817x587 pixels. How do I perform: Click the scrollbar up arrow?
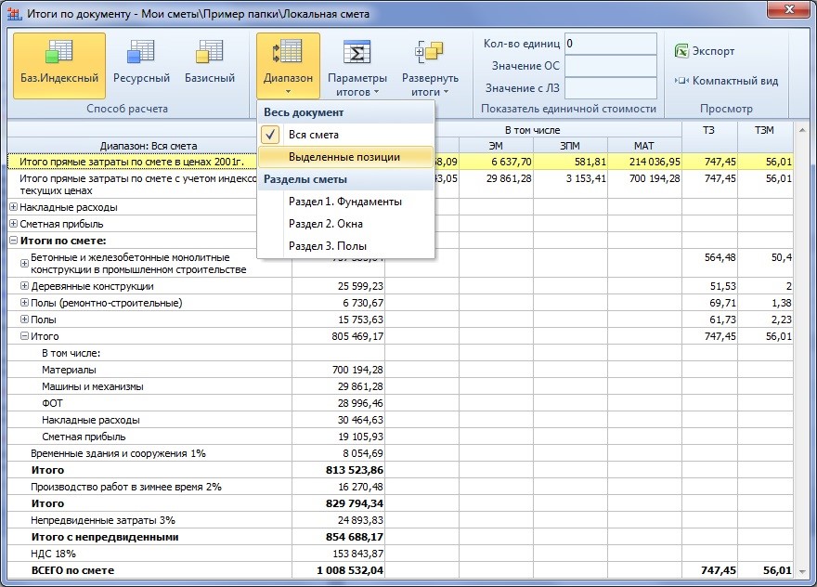802,130
